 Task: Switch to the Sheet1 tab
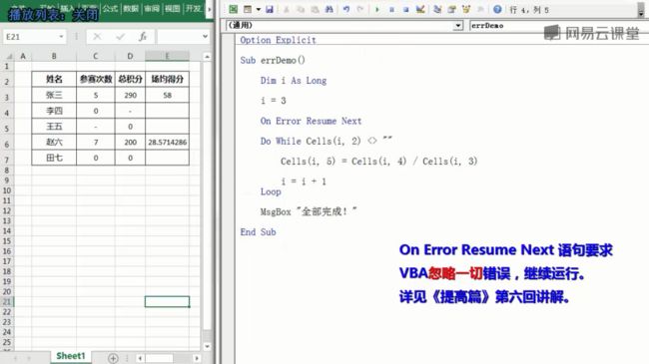(x=71, y=356)
